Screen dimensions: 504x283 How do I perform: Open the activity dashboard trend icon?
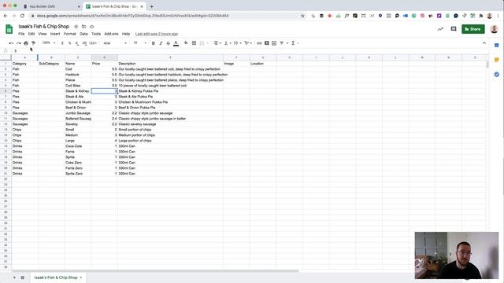pos(440,29)
